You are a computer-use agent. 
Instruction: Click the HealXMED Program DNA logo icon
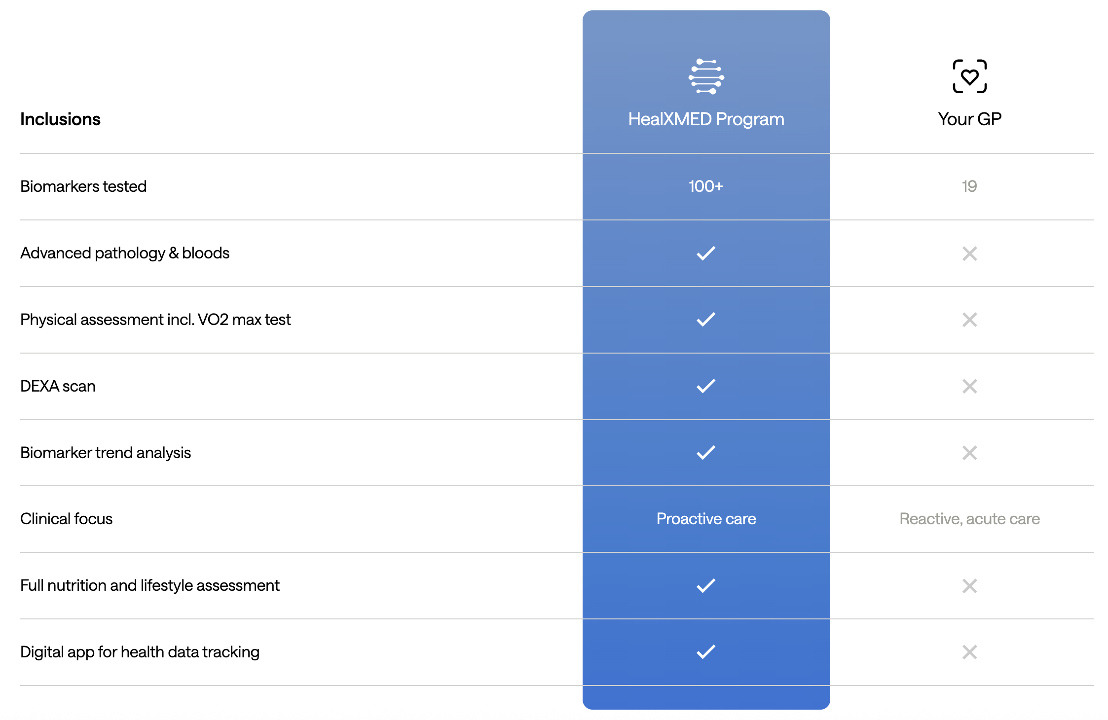tap(706, 76)
